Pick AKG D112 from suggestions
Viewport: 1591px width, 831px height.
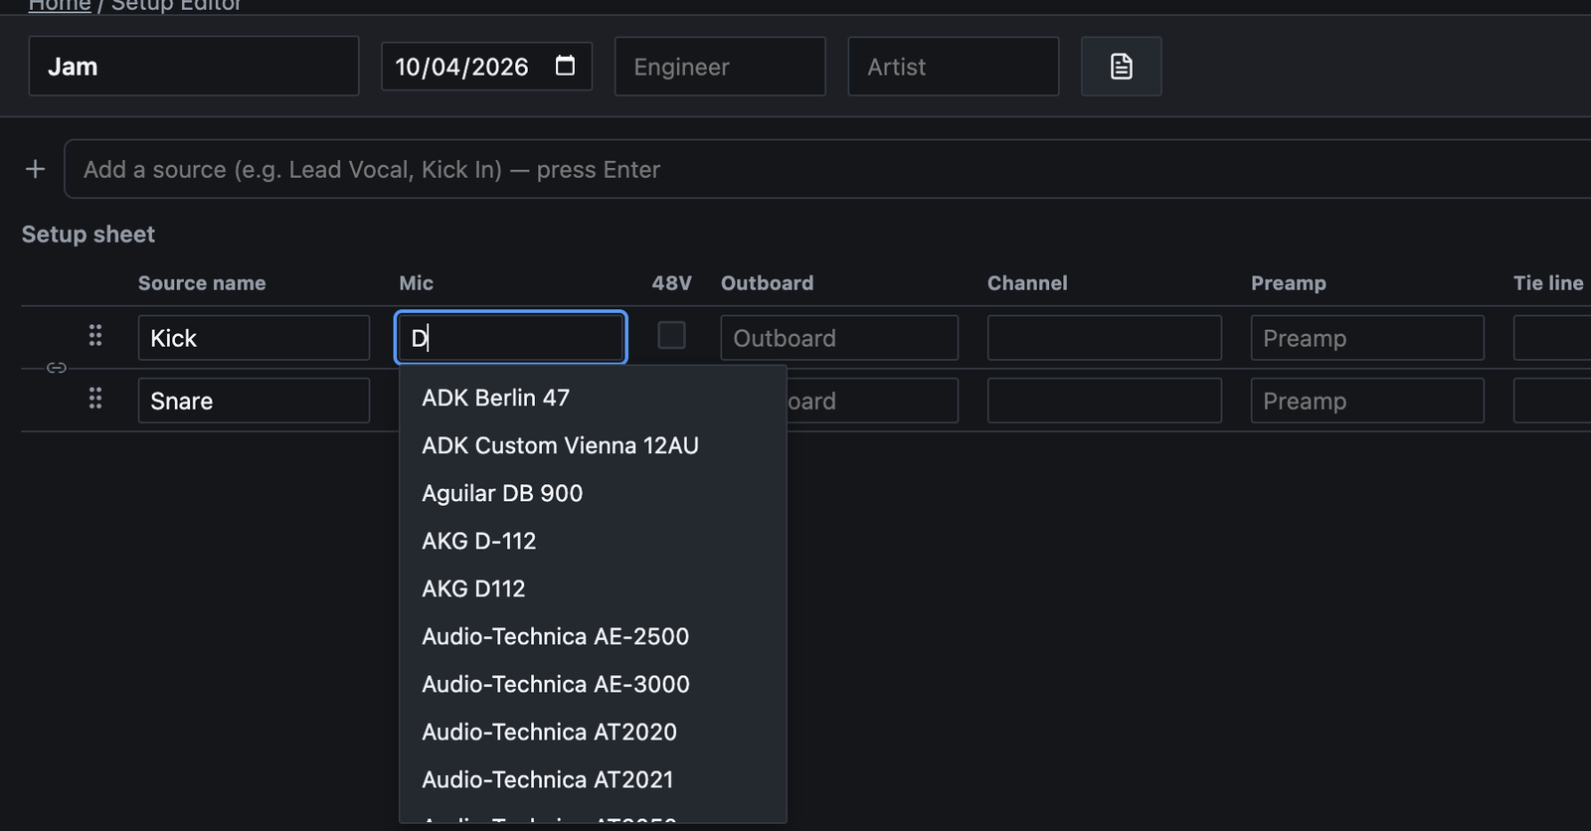(593, 588)
